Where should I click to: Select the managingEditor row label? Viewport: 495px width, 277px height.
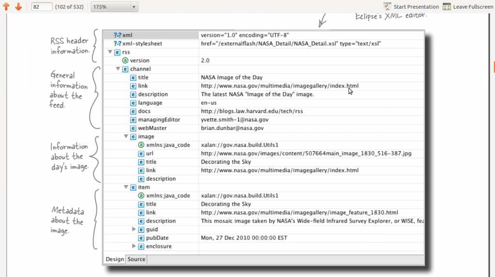coord(159,119)
